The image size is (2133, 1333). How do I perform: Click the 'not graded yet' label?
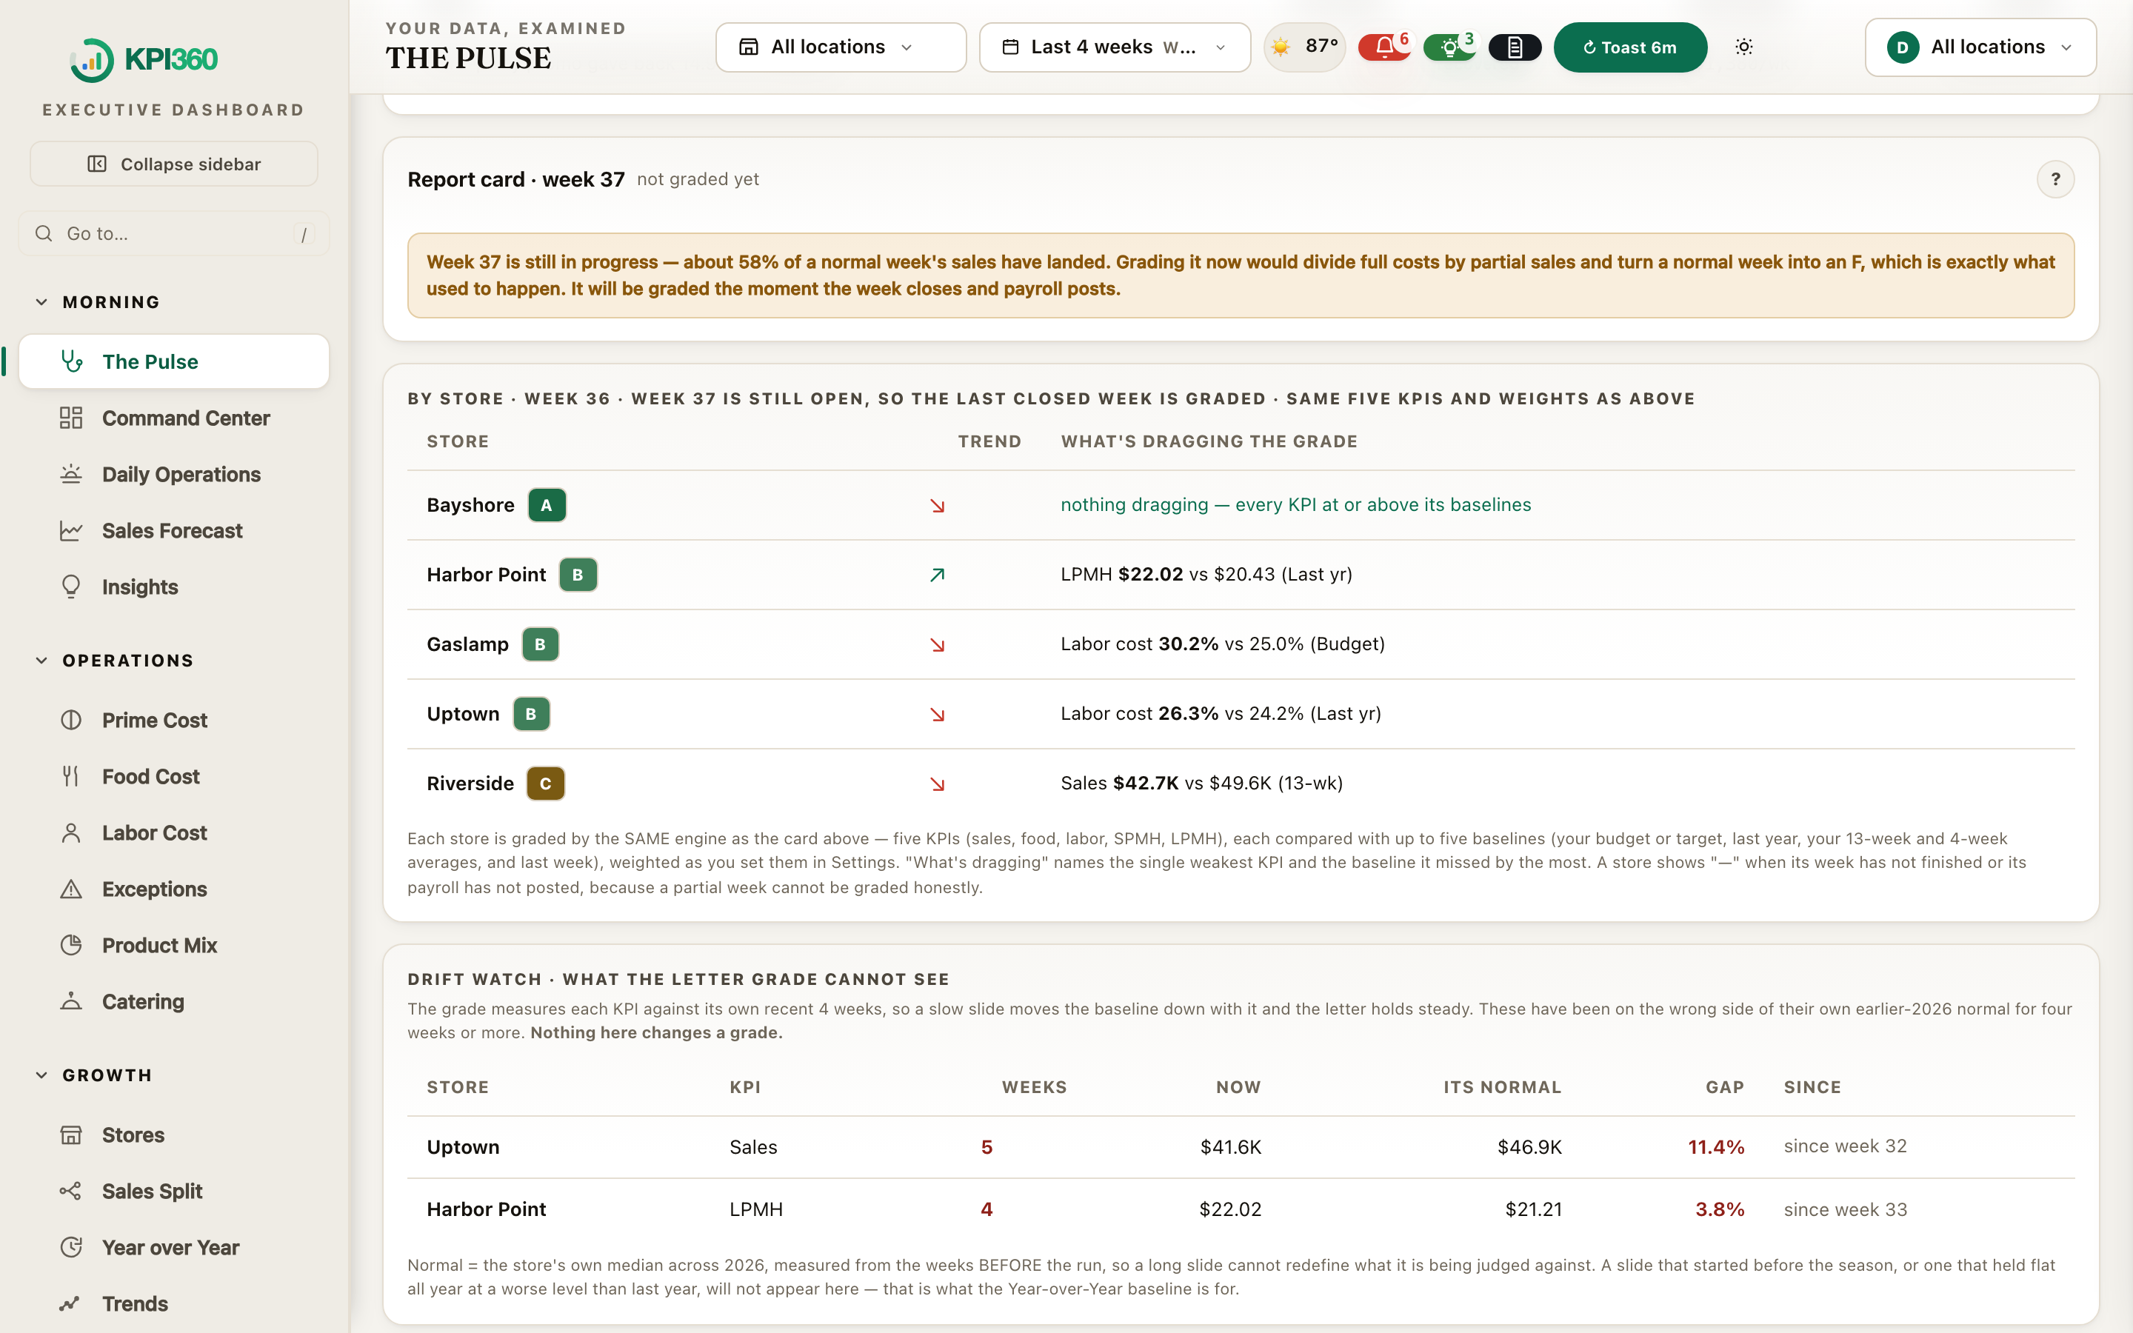pos(698,180)
